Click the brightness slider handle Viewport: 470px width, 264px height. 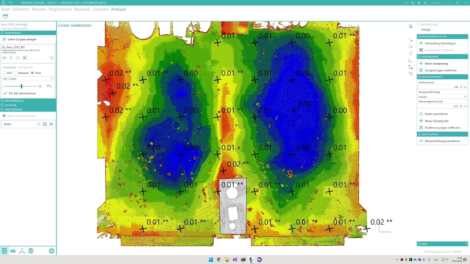[21, 86]
